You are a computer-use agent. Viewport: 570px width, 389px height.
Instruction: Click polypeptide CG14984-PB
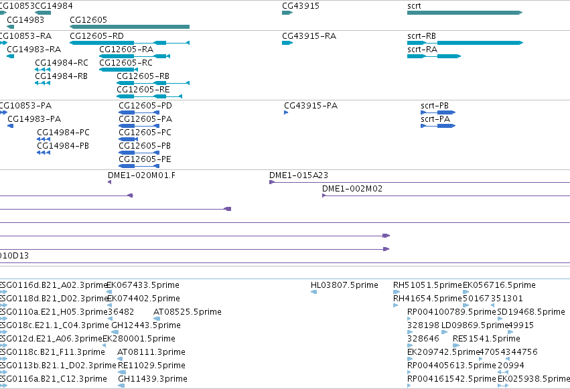coord(44,153)
